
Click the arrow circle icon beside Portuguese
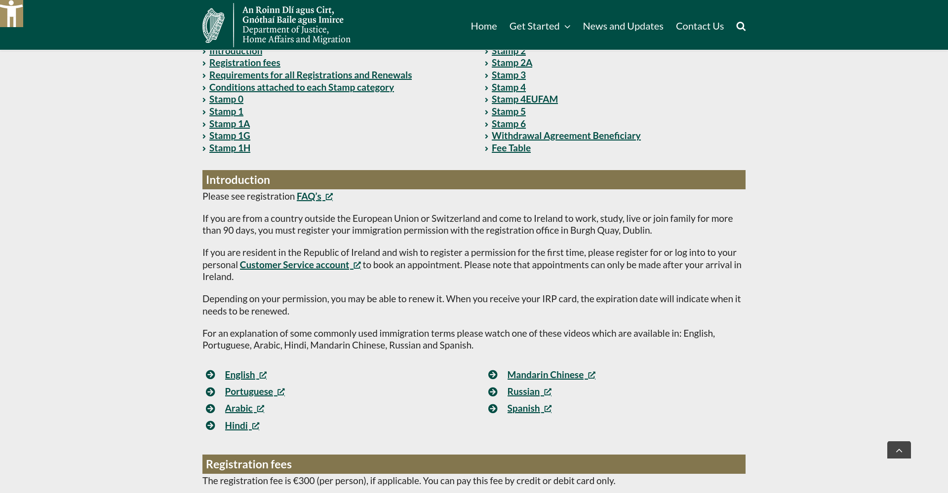(x=210, y=392)
